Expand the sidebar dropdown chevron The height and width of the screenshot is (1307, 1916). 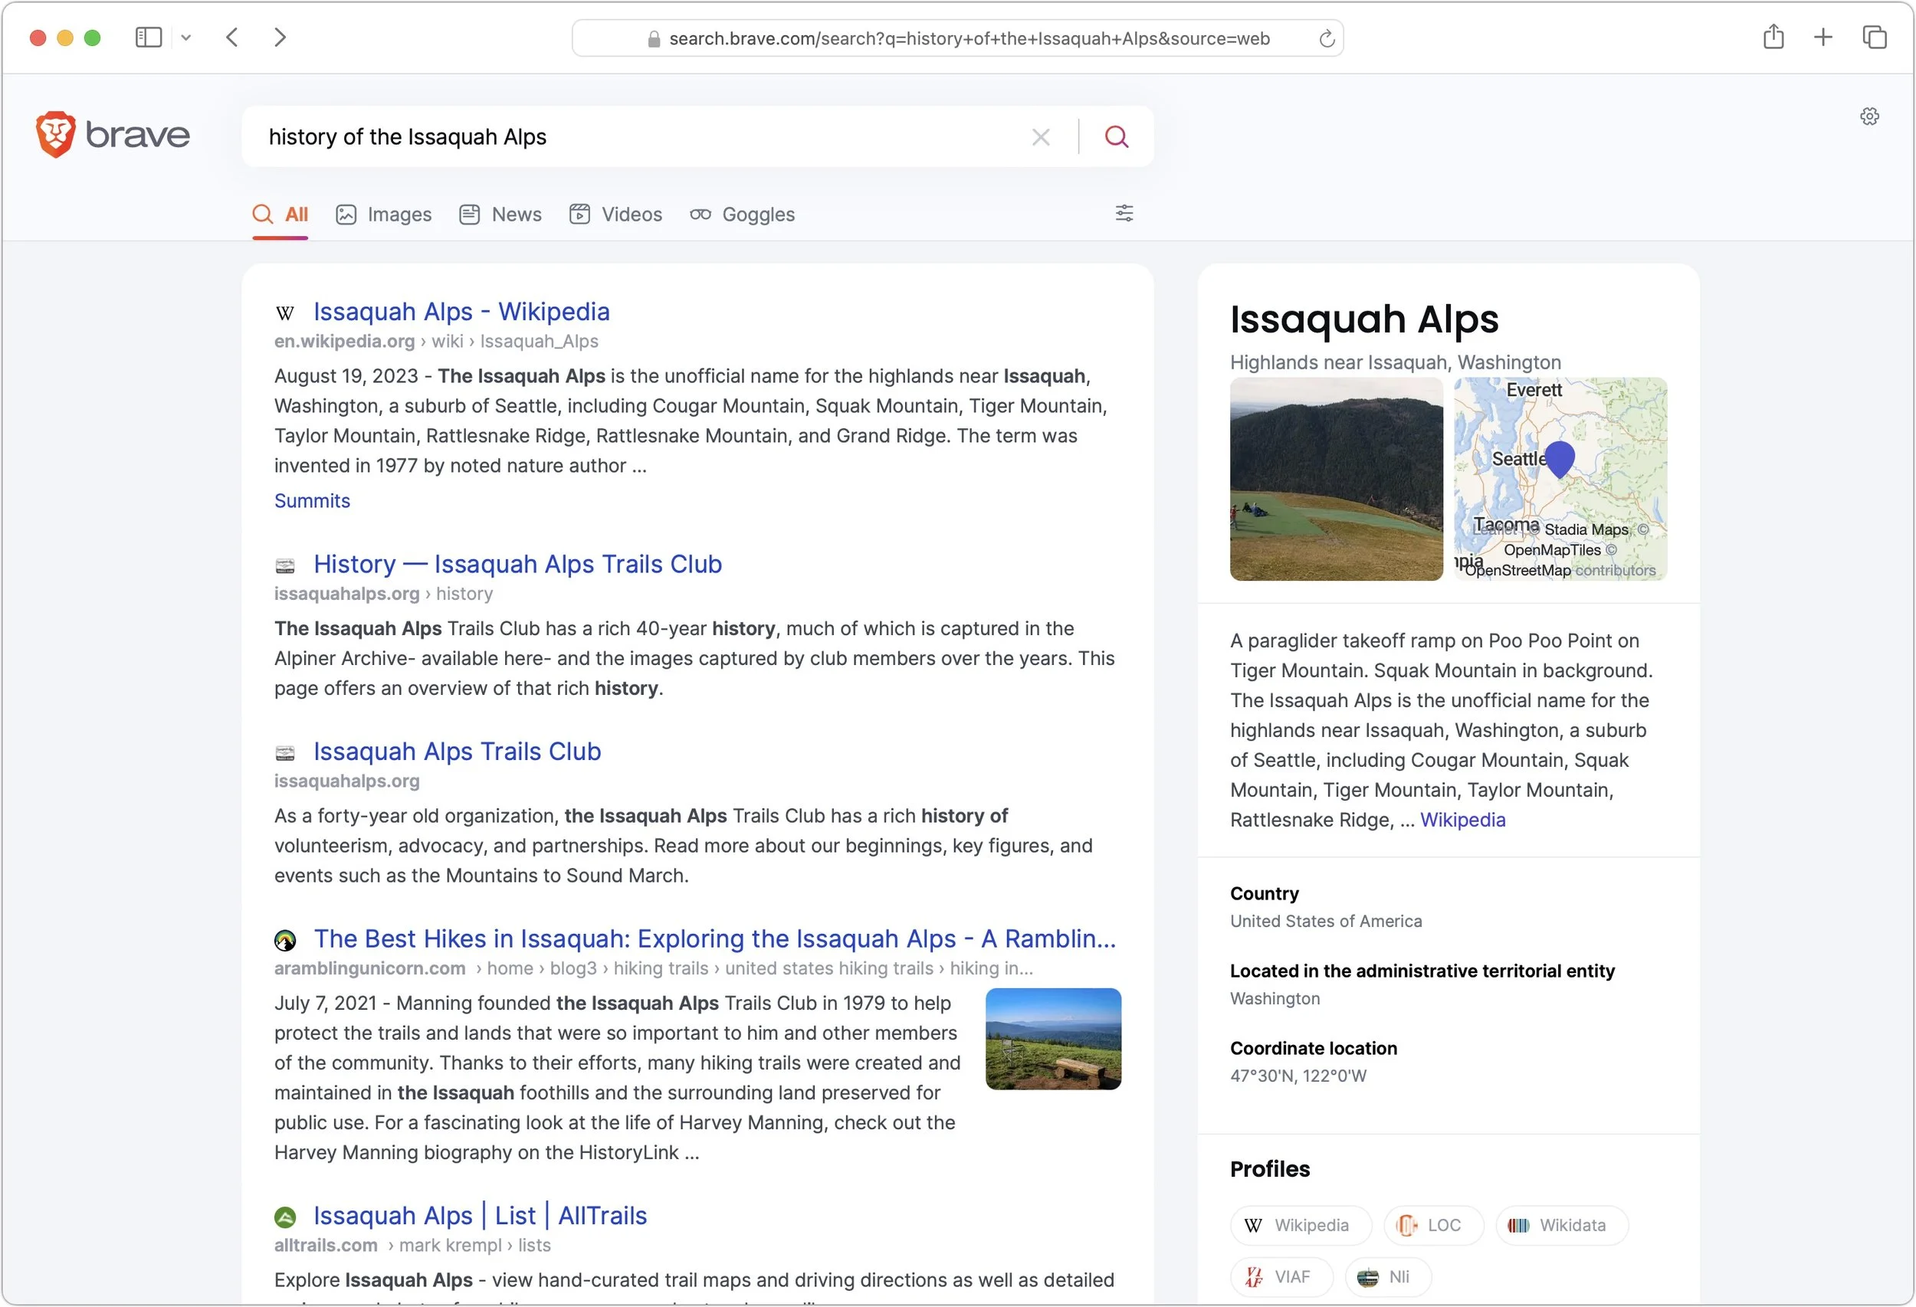click(x=186, y=37)
